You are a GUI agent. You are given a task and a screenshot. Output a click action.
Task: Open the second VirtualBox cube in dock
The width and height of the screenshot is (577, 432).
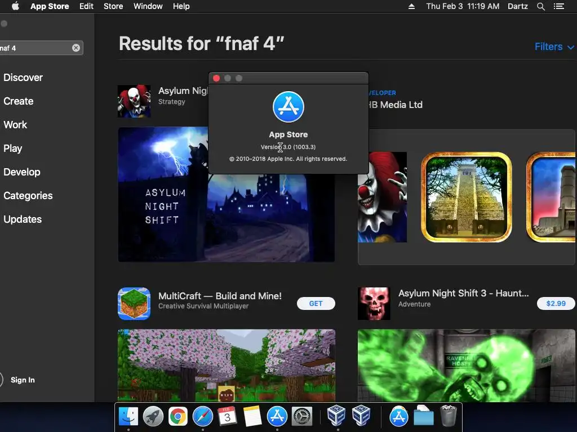pos(361,416)
